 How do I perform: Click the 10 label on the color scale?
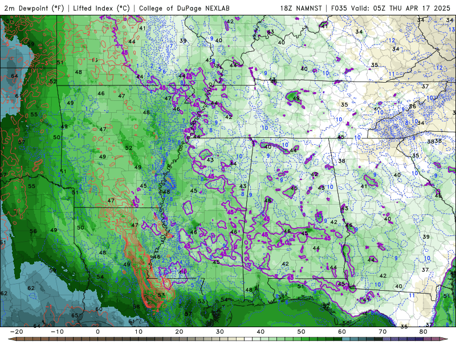tap(139, 332)
